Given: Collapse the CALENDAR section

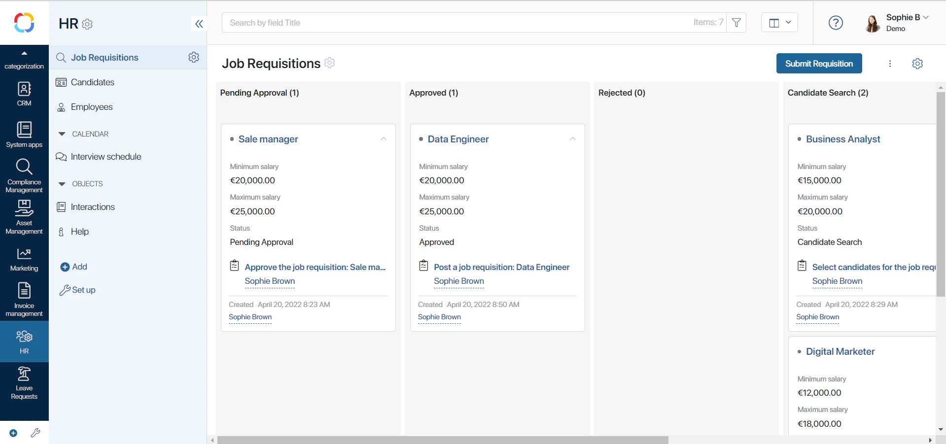Looking at the screenshot, I should click(x=62, y=134).
